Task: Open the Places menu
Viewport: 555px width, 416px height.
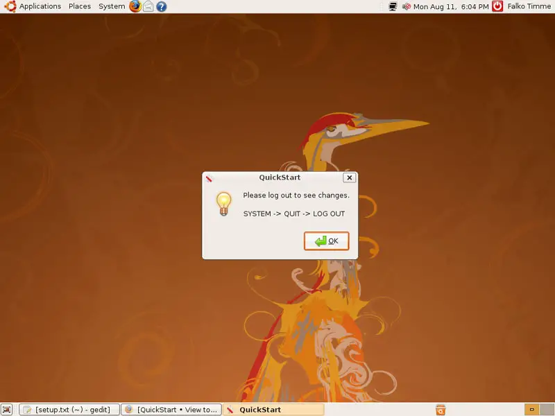Action: pyautogui.click(x=80, y=6)
